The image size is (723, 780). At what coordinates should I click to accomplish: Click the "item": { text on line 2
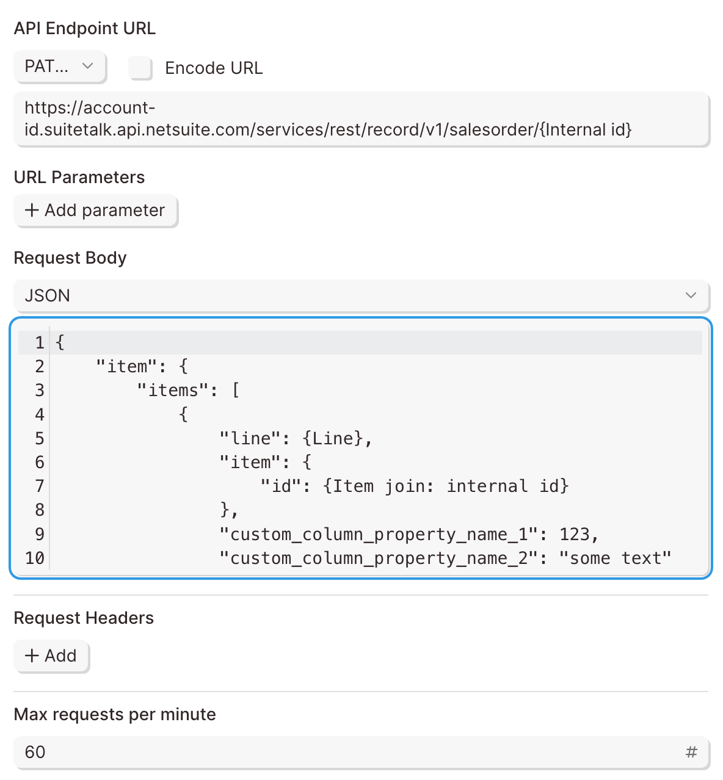142,366
